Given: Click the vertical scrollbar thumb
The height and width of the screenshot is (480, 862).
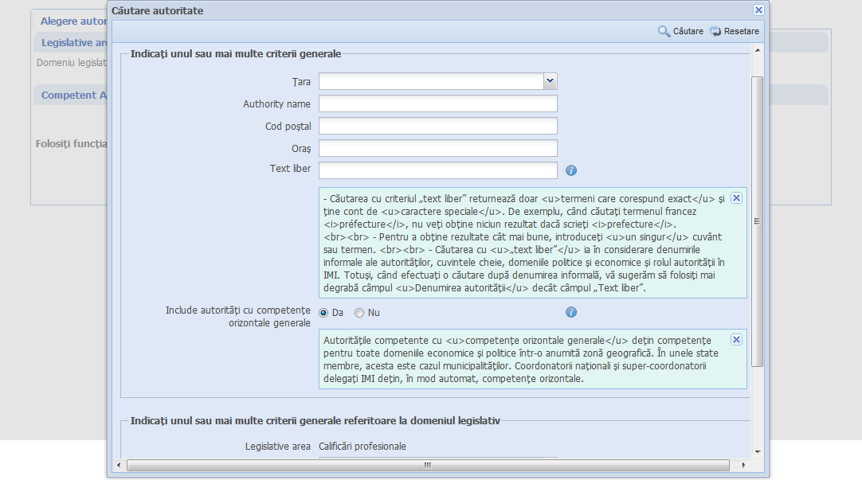Looking at the screenshot, I should click(x=758, y=221).
